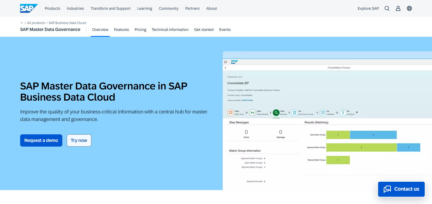
Task: Click the SAP Master Data Governance title
Action: click(x=50, y=30)
